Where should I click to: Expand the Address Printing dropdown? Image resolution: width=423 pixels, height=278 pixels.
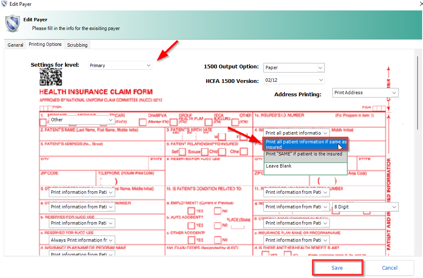[365, 93]
